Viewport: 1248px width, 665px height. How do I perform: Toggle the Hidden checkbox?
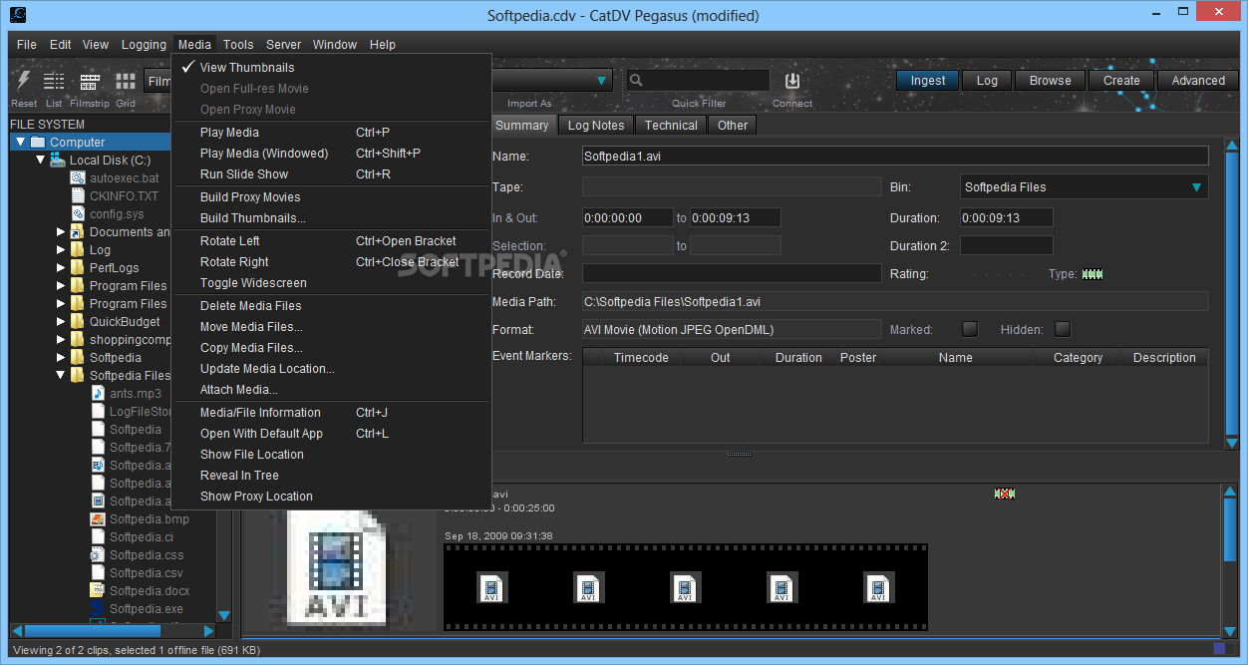(1063, 330)
